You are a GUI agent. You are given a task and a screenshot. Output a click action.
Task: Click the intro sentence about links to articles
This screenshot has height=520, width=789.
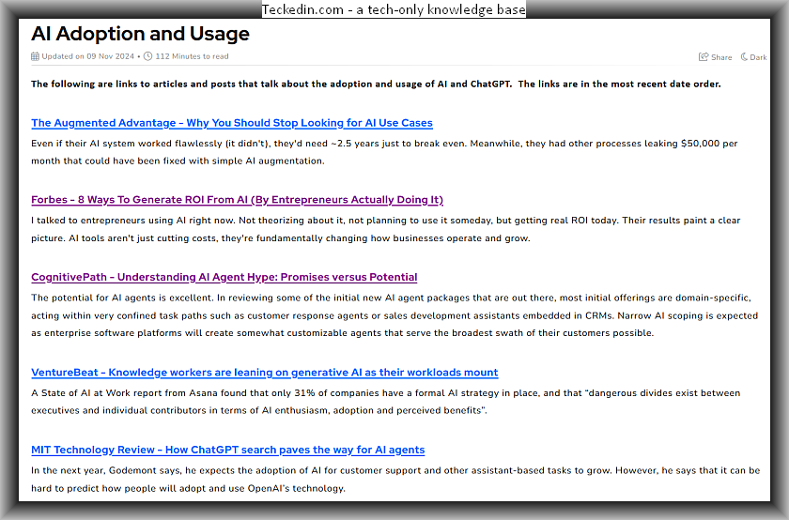pyautogui.click(x=376, y=84)
